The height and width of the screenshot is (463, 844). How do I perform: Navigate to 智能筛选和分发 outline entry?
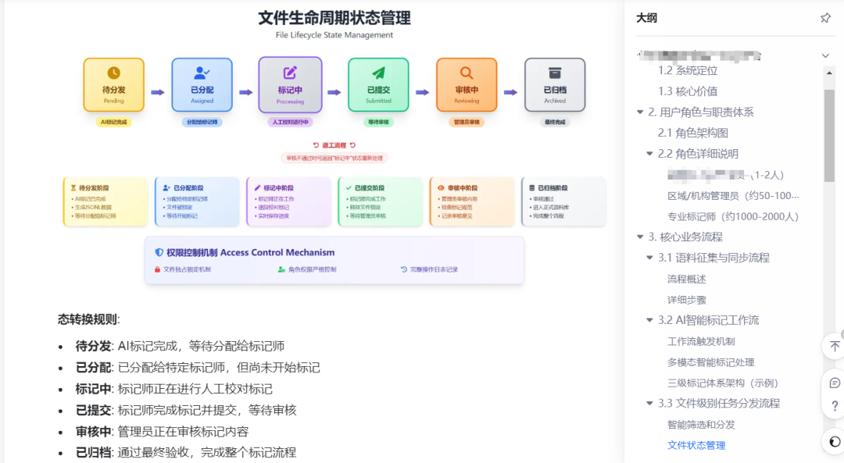(701, 425)
